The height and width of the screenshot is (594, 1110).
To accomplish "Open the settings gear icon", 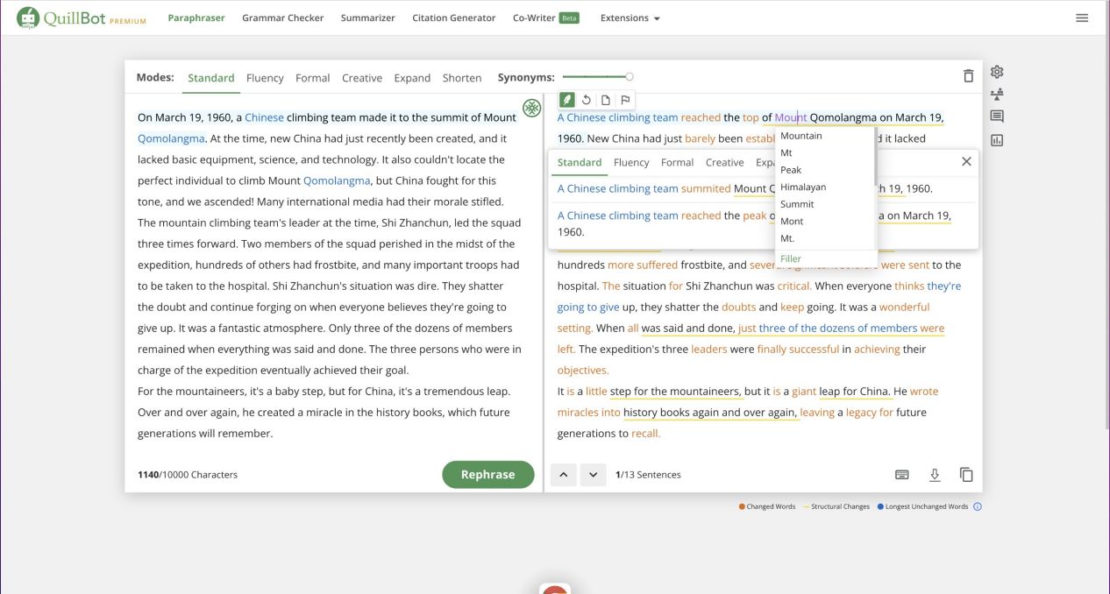I will coord(997,72).
